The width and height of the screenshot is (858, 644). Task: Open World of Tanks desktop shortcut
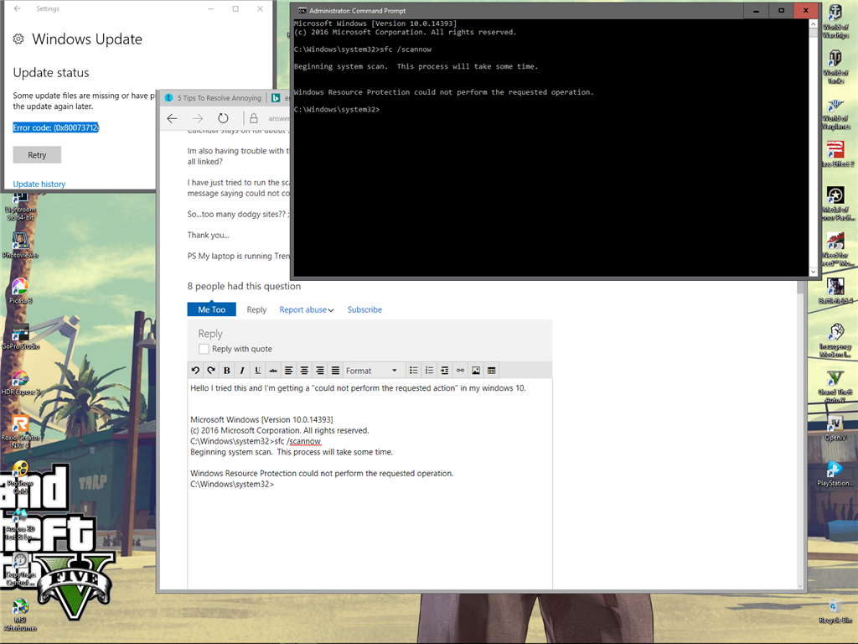(x=835, y=67)
